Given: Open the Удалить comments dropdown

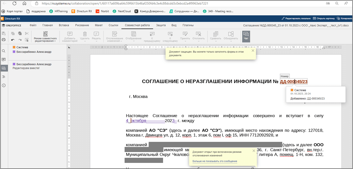Looking at the screenshot, I should point(85,37).
